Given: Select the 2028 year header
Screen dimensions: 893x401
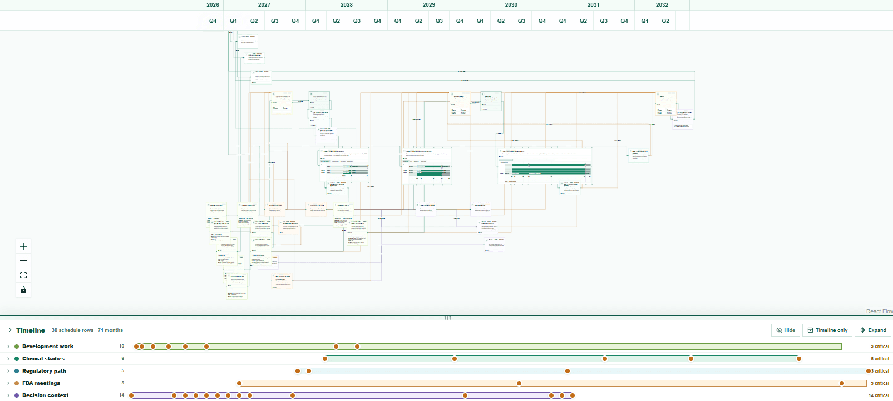Looking at the screenshot, I should 347,5.
